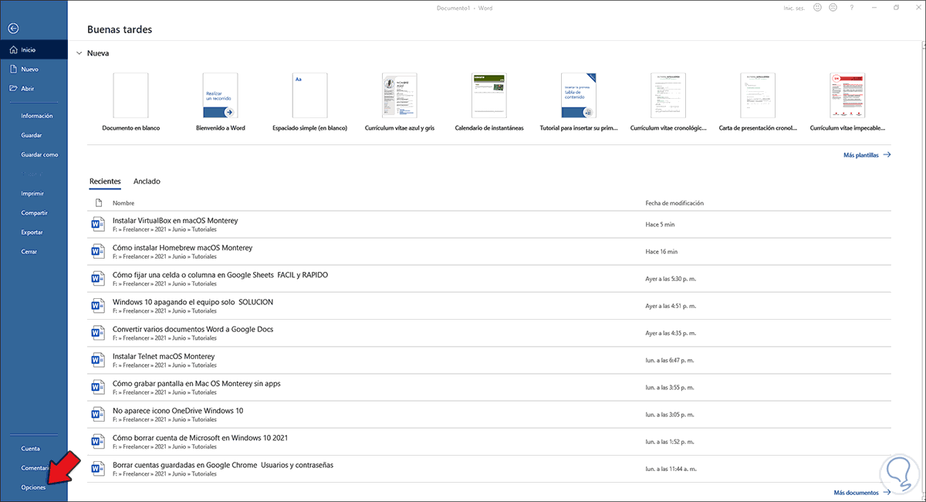Click Word icon beside Borrar cuentas guardadas file

(98, 469)
